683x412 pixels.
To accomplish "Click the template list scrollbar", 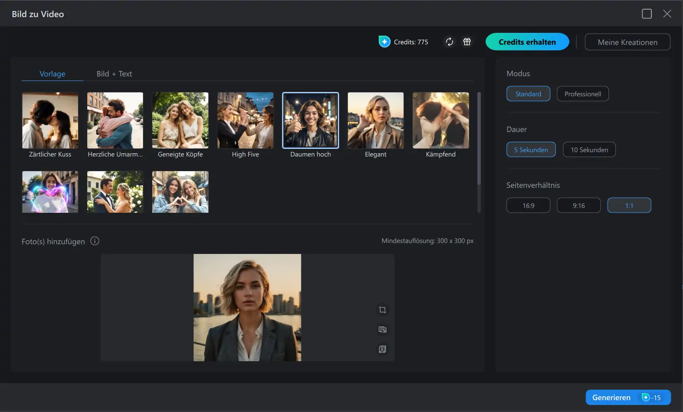I will tap(479, 138).
